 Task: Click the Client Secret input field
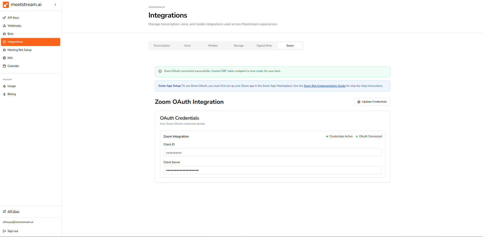[273, 170]
